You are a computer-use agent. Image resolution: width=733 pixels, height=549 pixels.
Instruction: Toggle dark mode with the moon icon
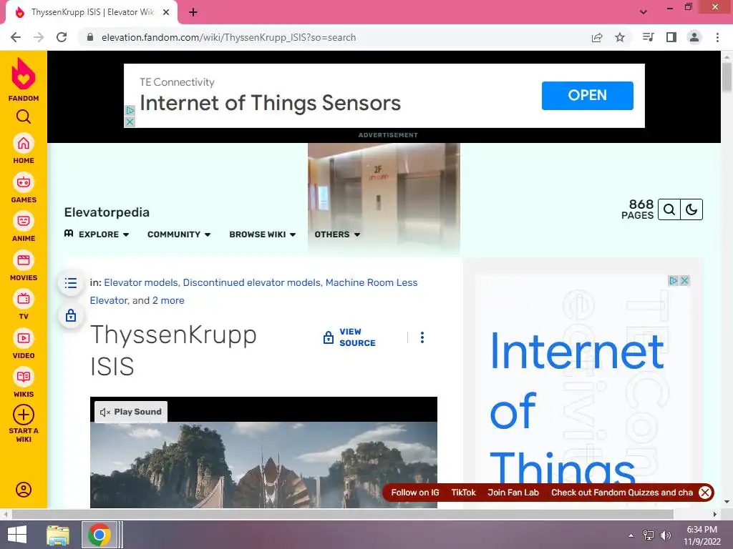pos(691,209)
